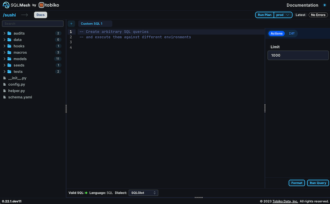
Task: Click the seeds folder icon
Action: [x=9, y=65]
